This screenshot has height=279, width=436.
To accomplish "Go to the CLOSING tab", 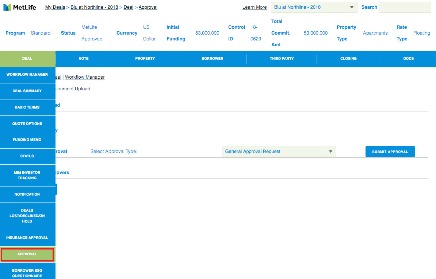I will (x=348, y=59).
